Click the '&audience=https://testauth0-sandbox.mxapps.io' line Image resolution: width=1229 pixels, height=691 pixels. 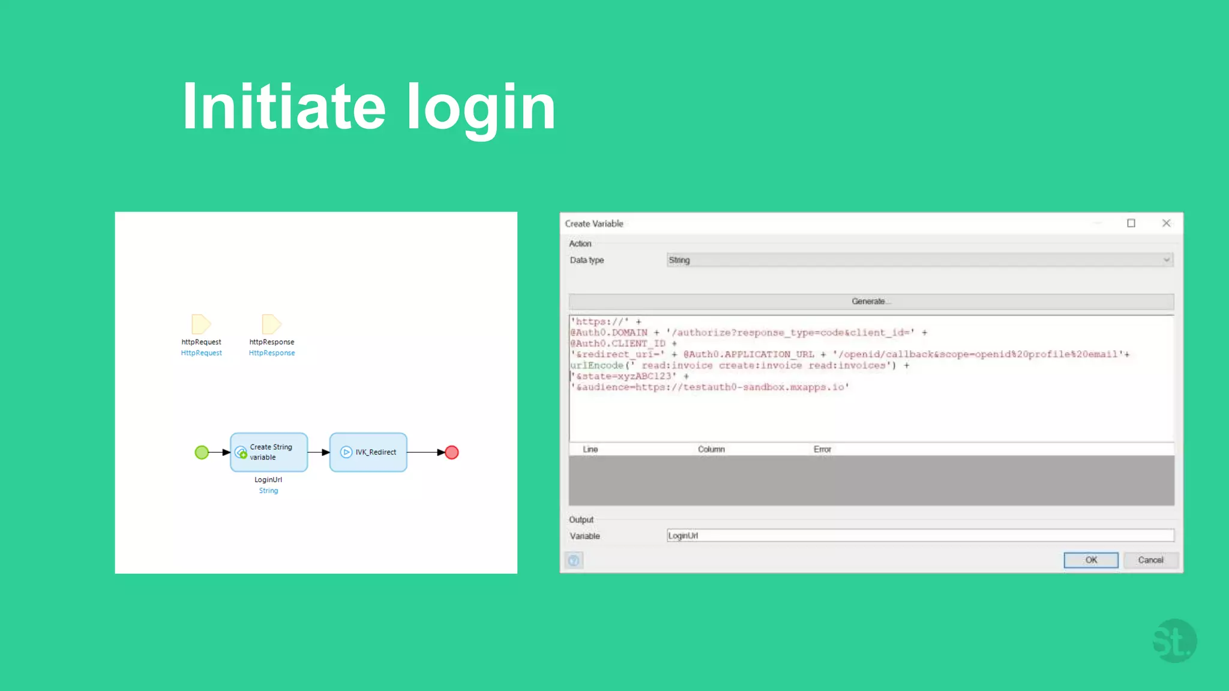[x=710, y=387]
